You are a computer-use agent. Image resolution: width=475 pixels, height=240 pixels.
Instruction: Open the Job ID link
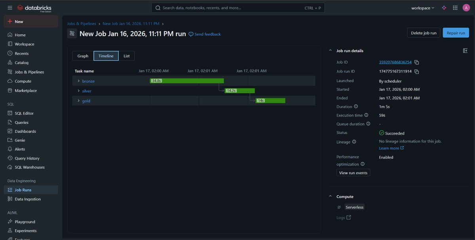tap(395, 62)
